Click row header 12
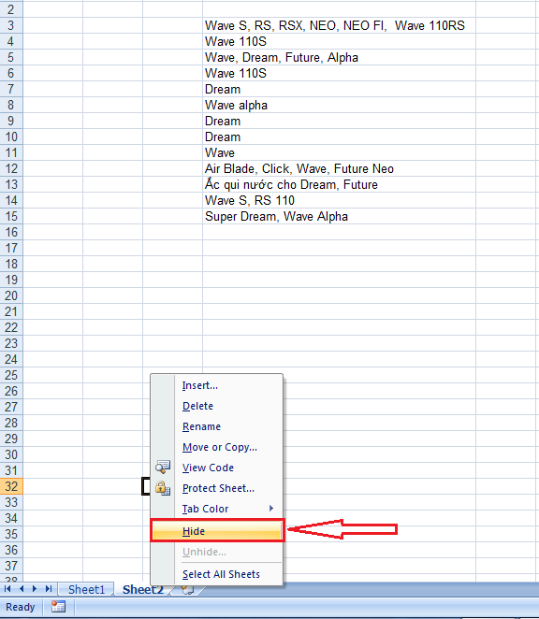Screen dimensions: 539x619 [x=11, y=168]
